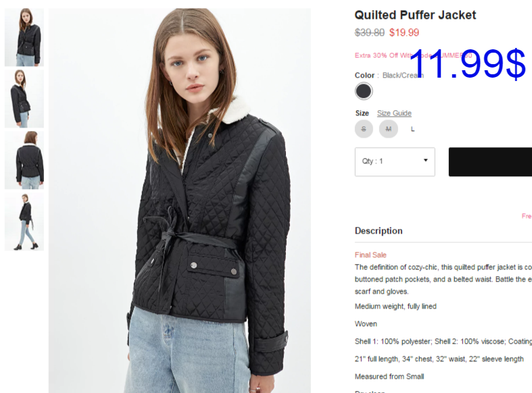The image size is (532, 393).
Task: Select the full-body walking thumbnail
Action: [24, 222]
